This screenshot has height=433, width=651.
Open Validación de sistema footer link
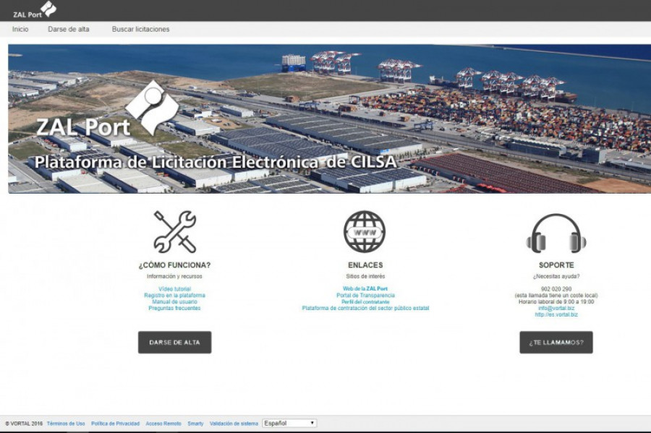(x=234, y=424)
